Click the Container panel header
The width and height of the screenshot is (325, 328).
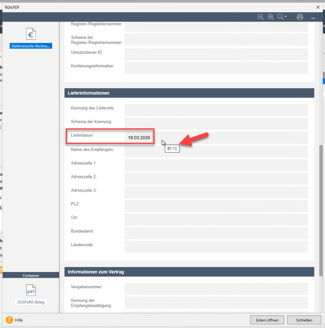(31, 276)
